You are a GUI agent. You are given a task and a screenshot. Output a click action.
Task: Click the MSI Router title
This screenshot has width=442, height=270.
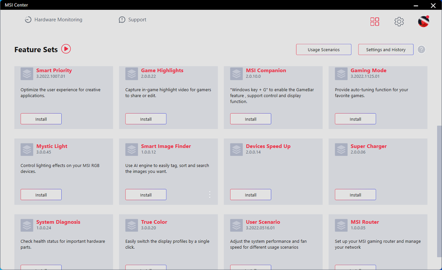[x=365, y=222]
